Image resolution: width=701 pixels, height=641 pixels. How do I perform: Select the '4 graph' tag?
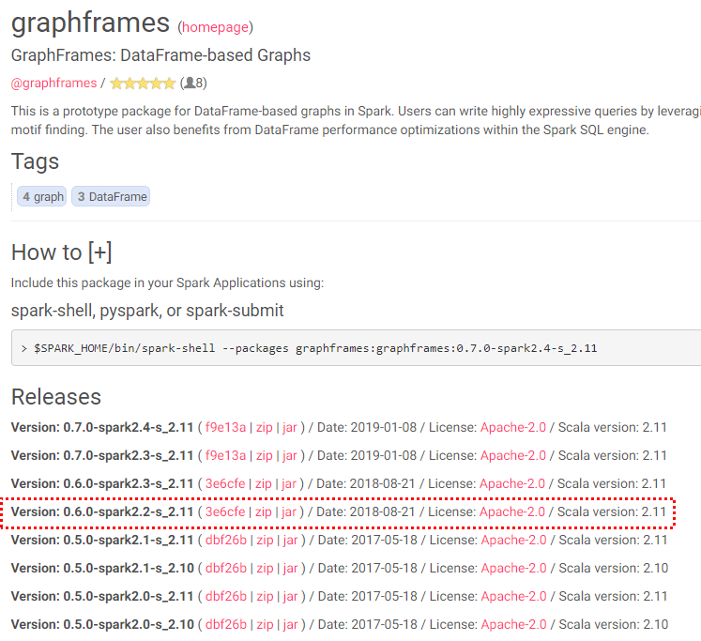(41, 197)
